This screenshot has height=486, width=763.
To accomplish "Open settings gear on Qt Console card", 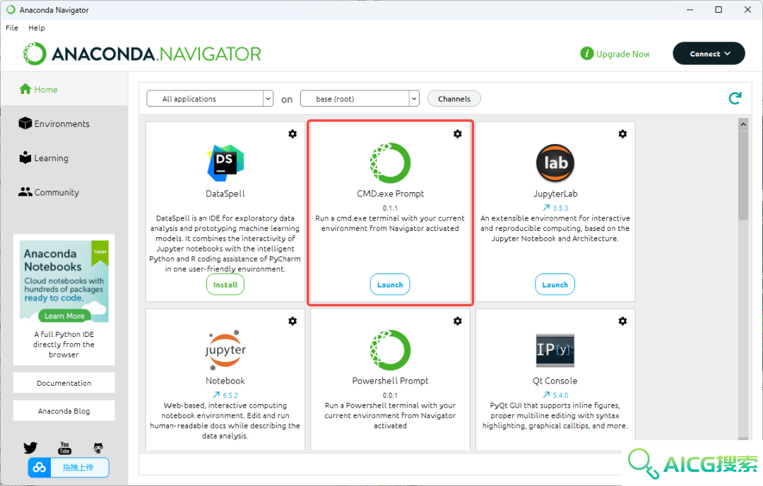I will coord(622,321).
